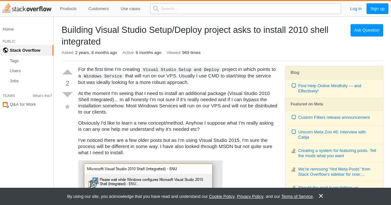391x205 pixels.
Task: Click the Blog heading in sidebar widget
Action: [x=295, y=73]
